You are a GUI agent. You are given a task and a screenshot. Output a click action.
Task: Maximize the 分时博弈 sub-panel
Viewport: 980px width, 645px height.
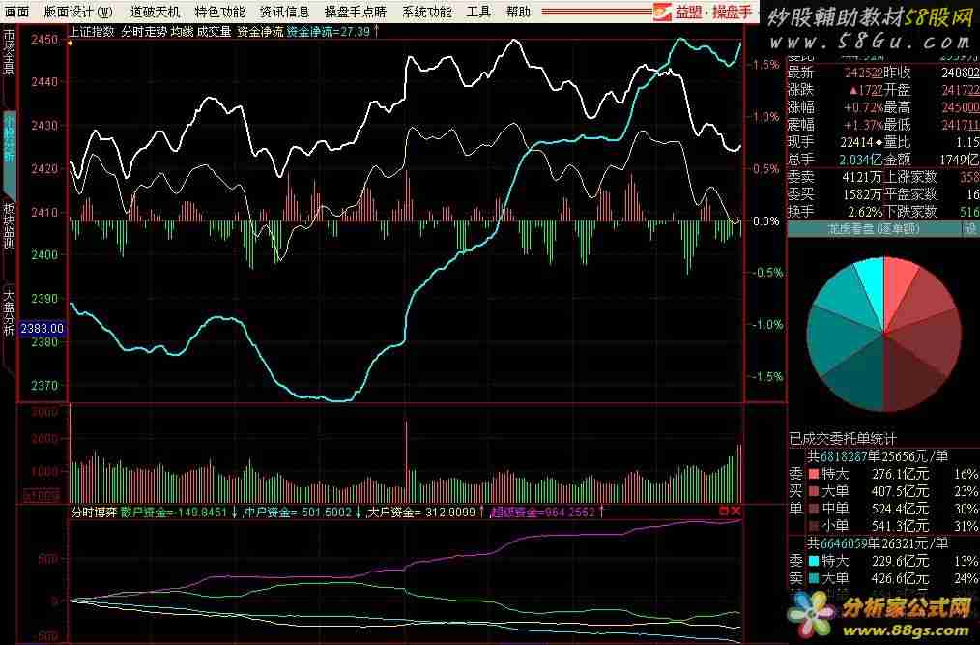[724, 512]
